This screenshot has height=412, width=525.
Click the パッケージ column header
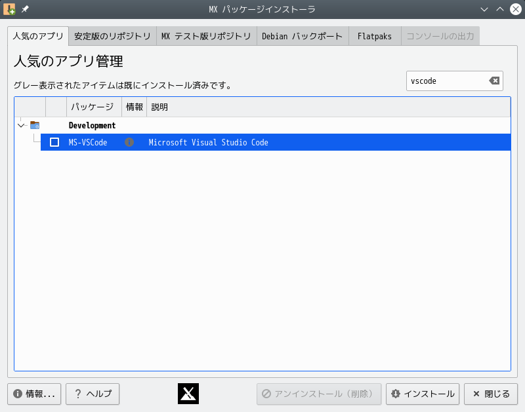coord(94,107)
